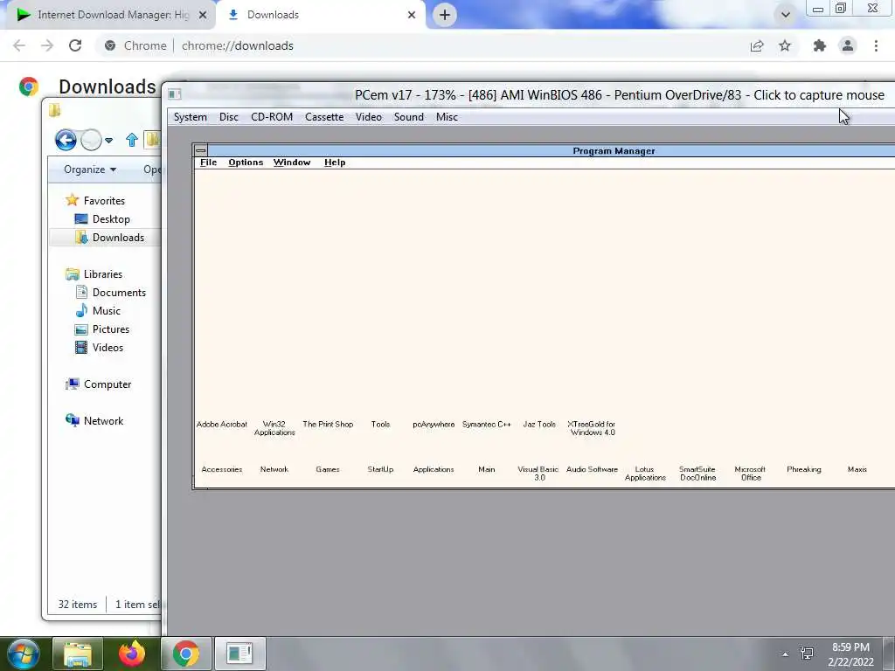The height and width of the screenshot is (671, 895).
Task: Open the PCem System menu
Action: pos(190,117)
